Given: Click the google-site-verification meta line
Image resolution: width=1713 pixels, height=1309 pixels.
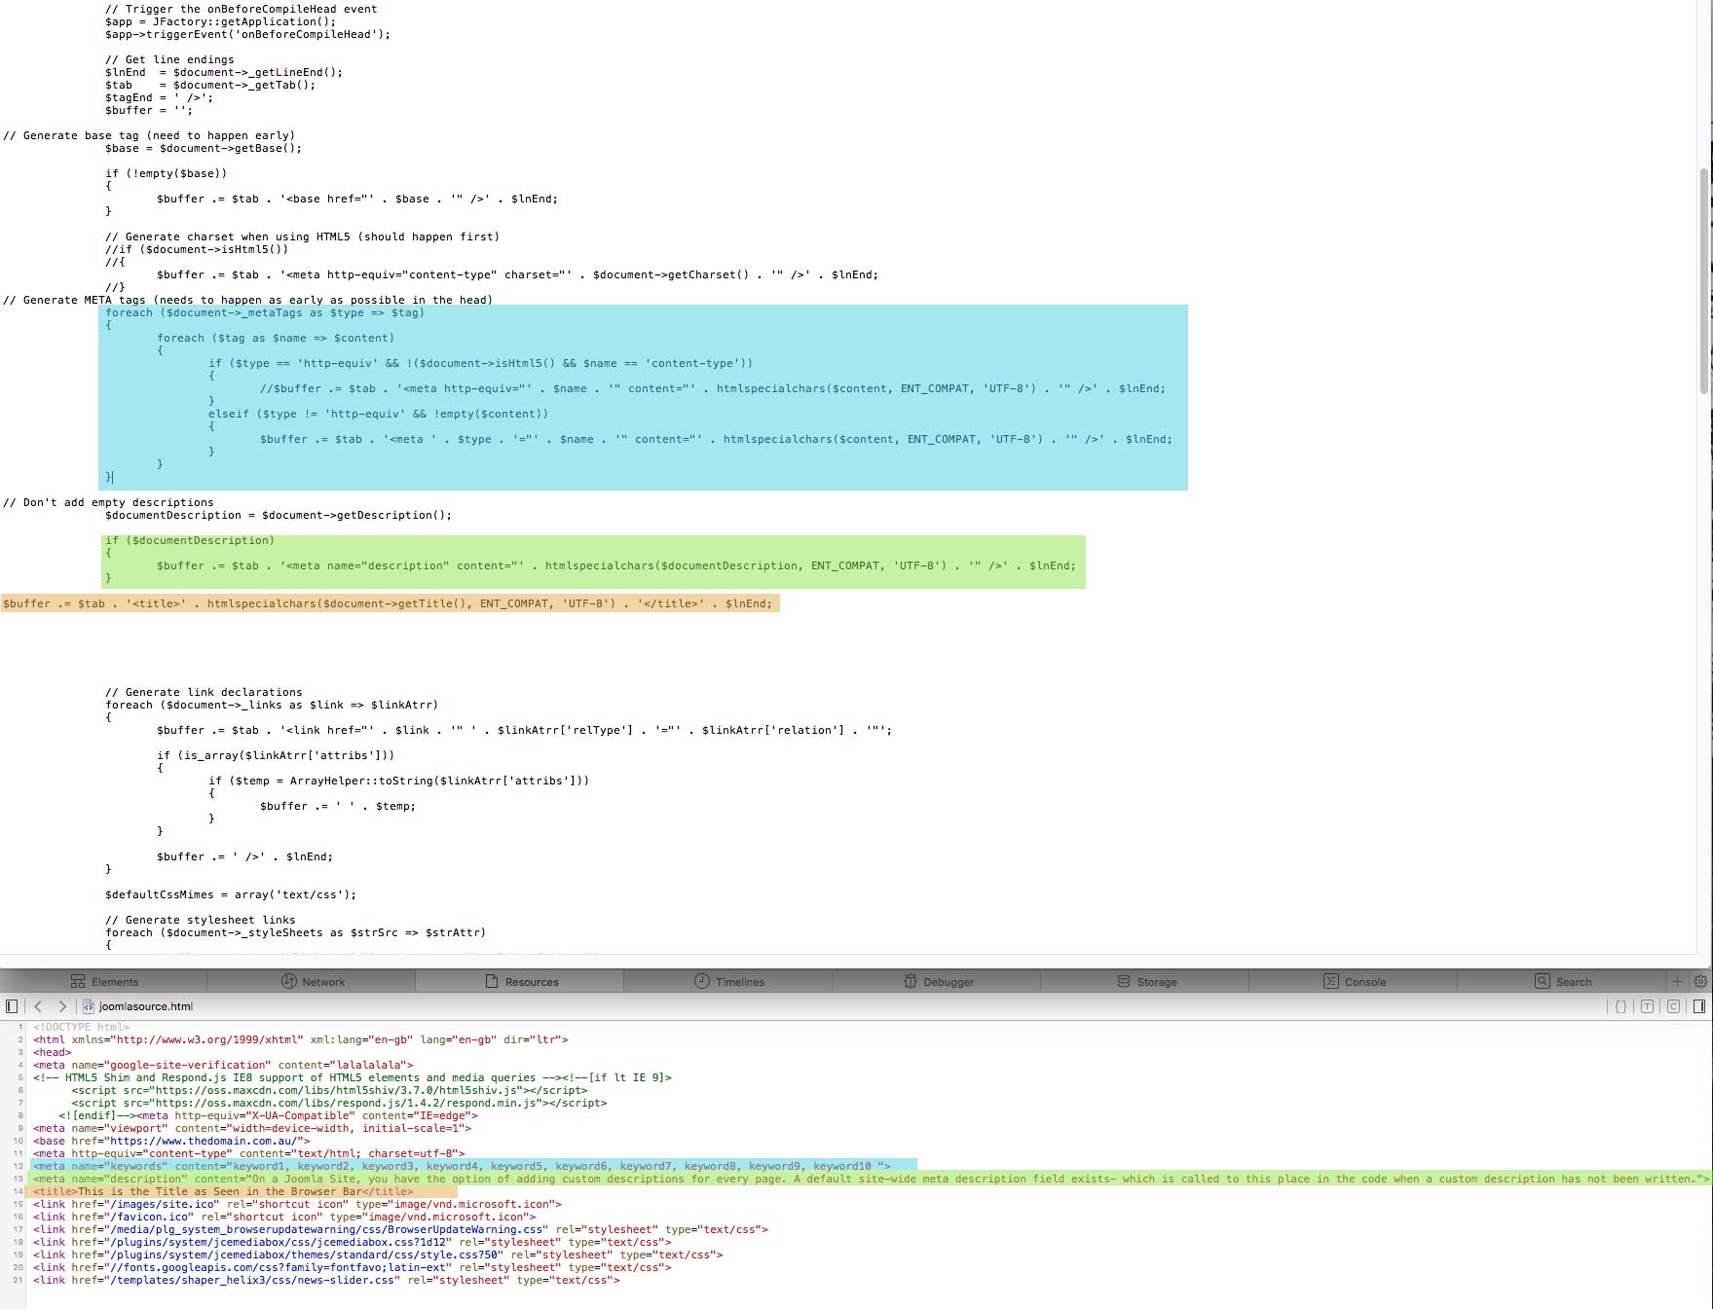Looking at the screenshot, I should point(223,1065).
